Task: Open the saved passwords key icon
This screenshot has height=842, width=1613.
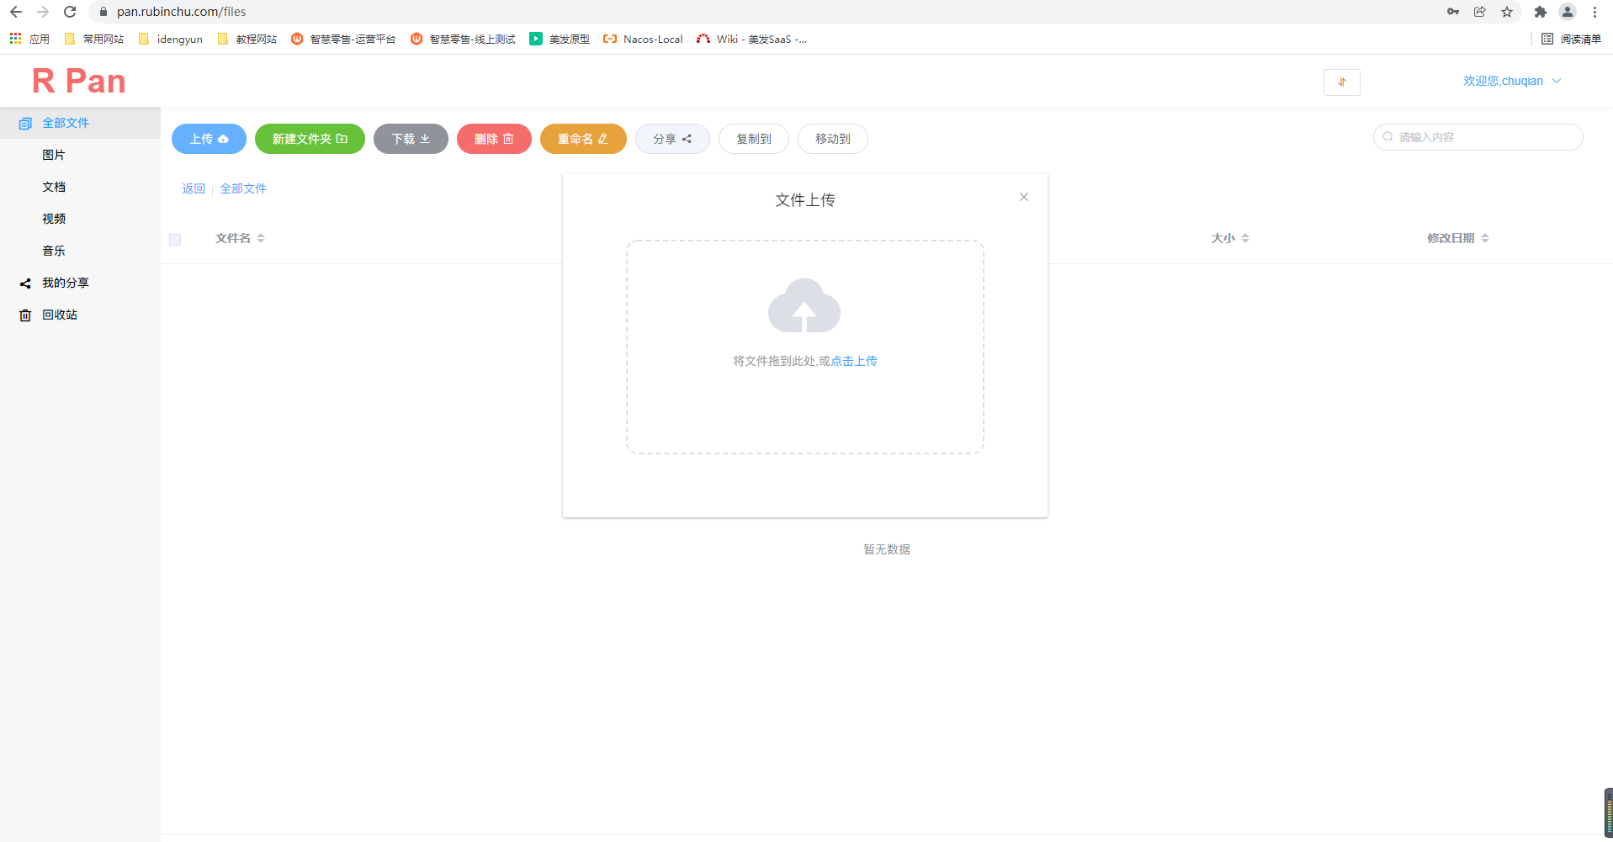Action: [1453, 12]
